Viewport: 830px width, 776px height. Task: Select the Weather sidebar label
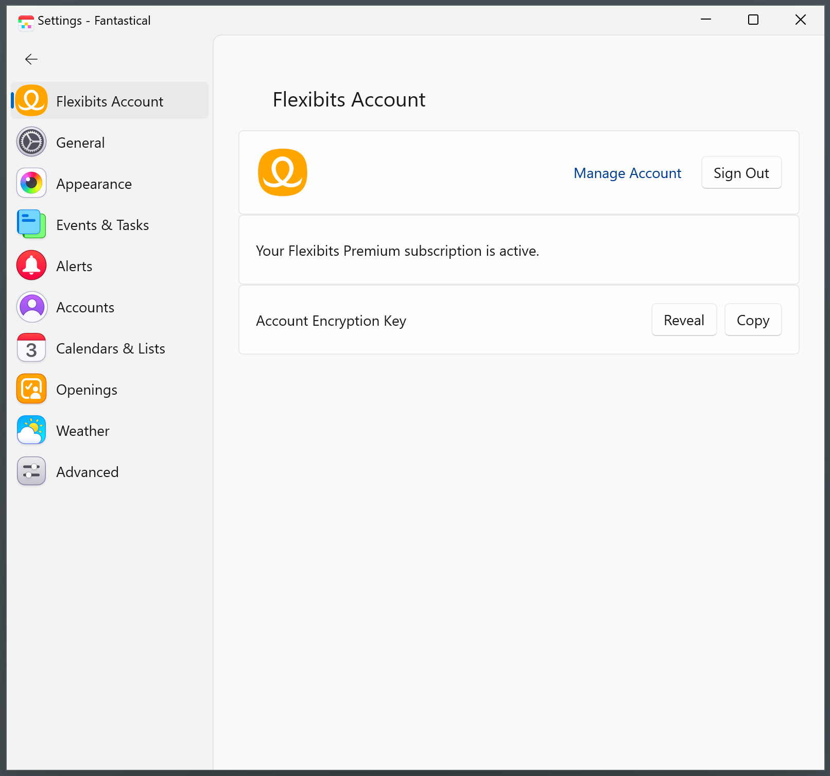point(83,431)
